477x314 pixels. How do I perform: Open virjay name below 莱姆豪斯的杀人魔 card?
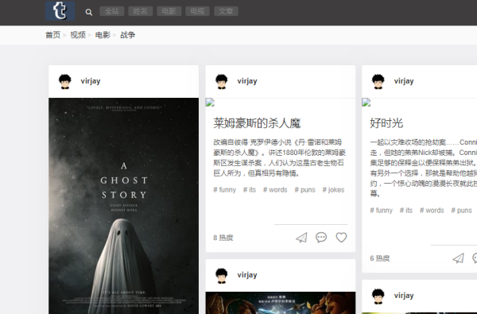247,275
